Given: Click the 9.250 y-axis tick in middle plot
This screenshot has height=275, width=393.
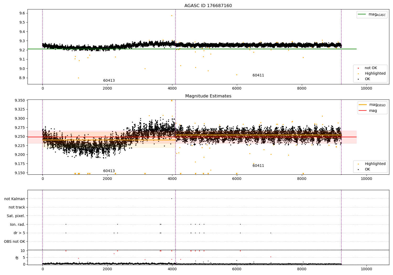Looking at the screenshot, I should click(20, 137).
